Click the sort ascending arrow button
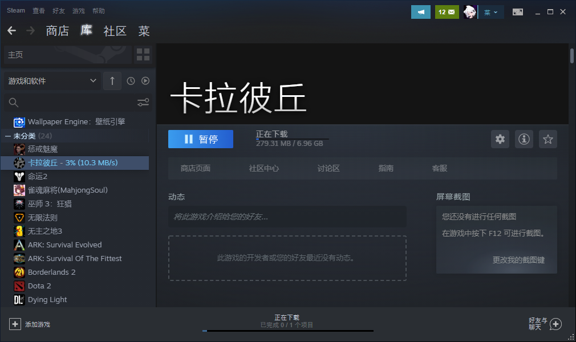This screenshot has height=342, width=576. click(x=112, y=81)
